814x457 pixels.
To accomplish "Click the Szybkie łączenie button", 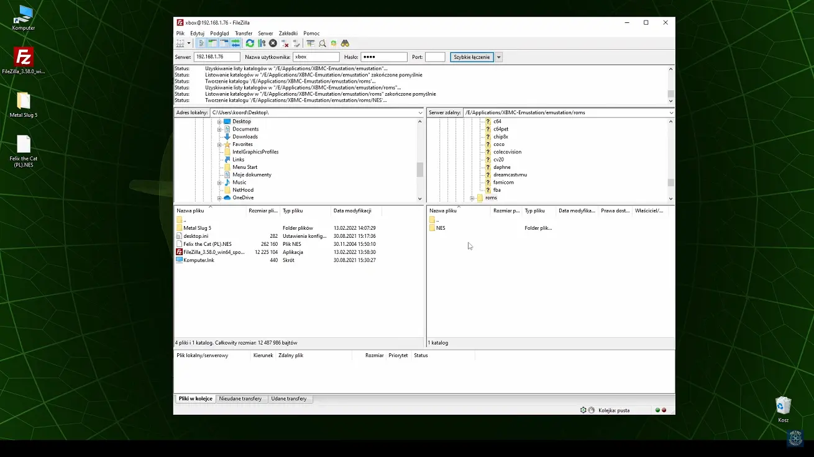I will [472, 57].
